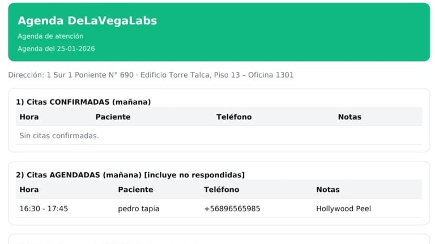Click Paciente header in confirmed appointments table
The height and width of the screenshot is (244, 435).
[x=113, y=117]
